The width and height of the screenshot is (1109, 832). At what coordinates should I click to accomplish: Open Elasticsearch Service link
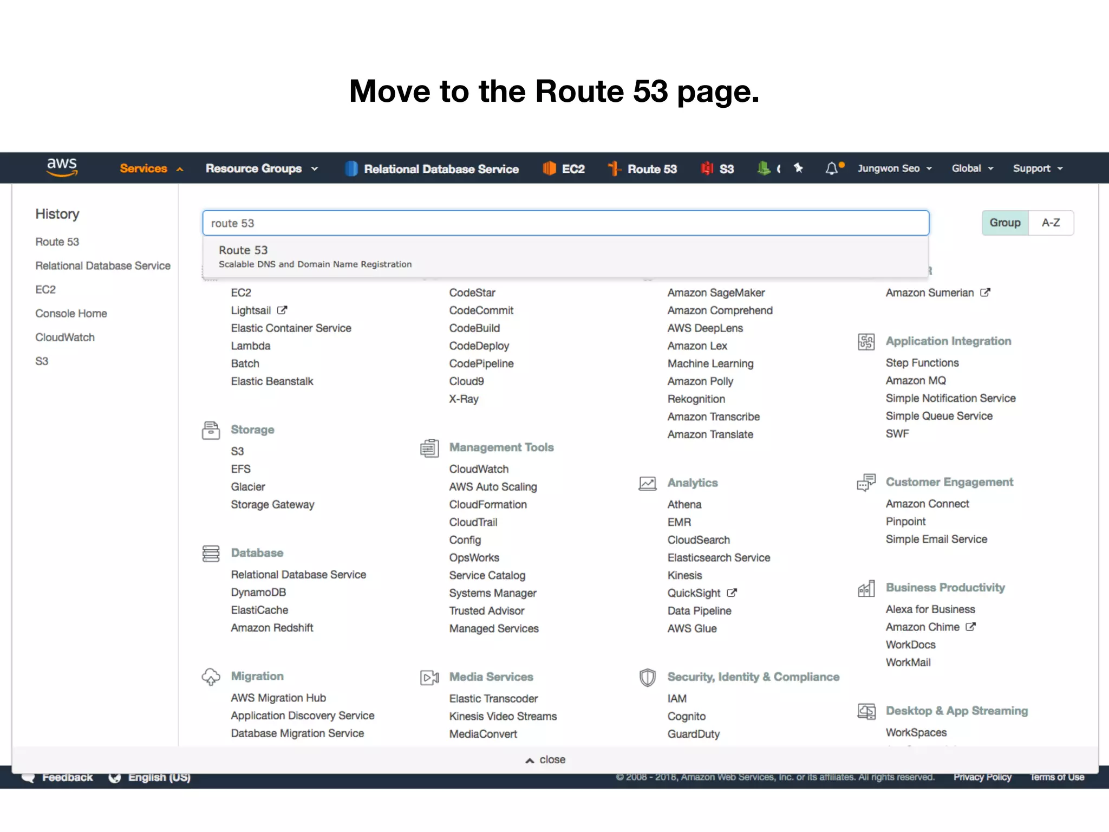pyautogui.click(x=719, y=558)
